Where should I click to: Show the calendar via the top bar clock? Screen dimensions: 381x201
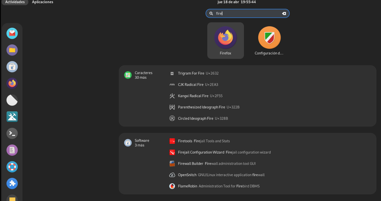(x=237, y=2)
